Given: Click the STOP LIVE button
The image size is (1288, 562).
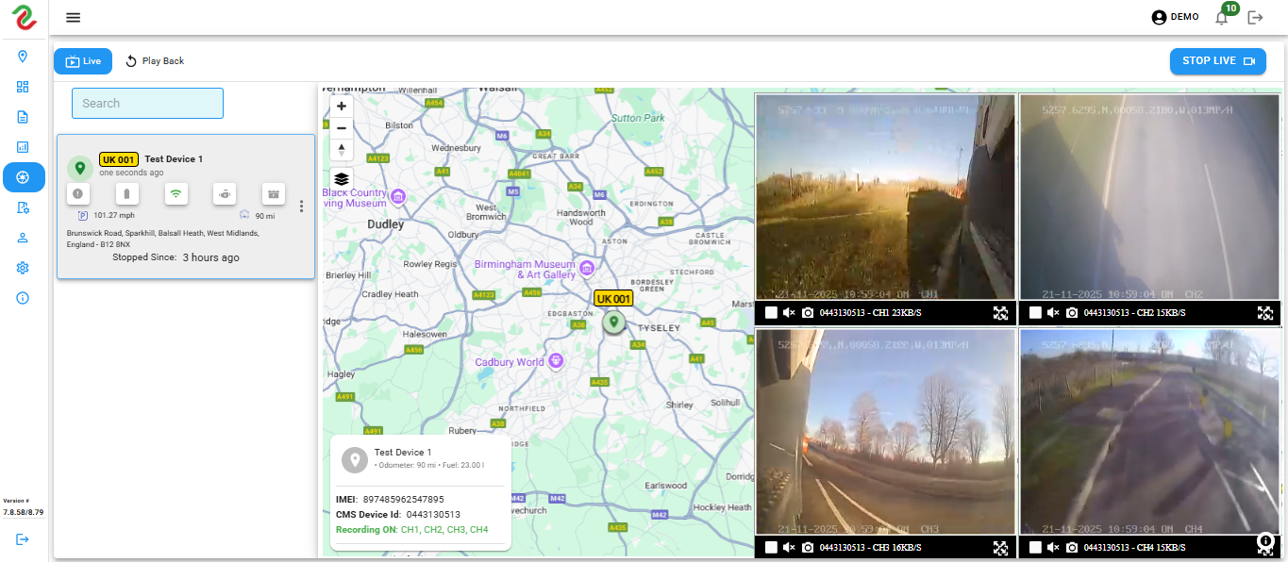Looking at the screenshot, I should 1217,61.
